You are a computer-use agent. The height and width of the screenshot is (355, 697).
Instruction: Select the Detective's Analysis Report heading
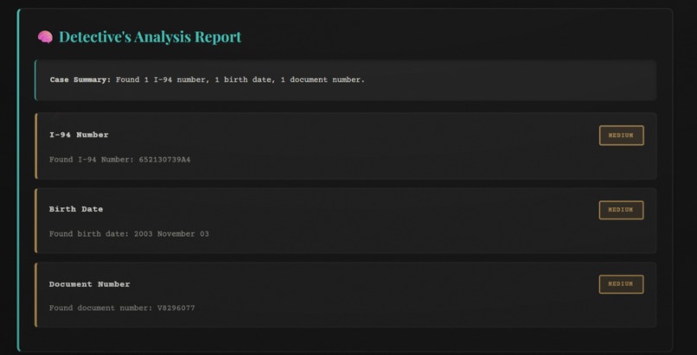150,37
